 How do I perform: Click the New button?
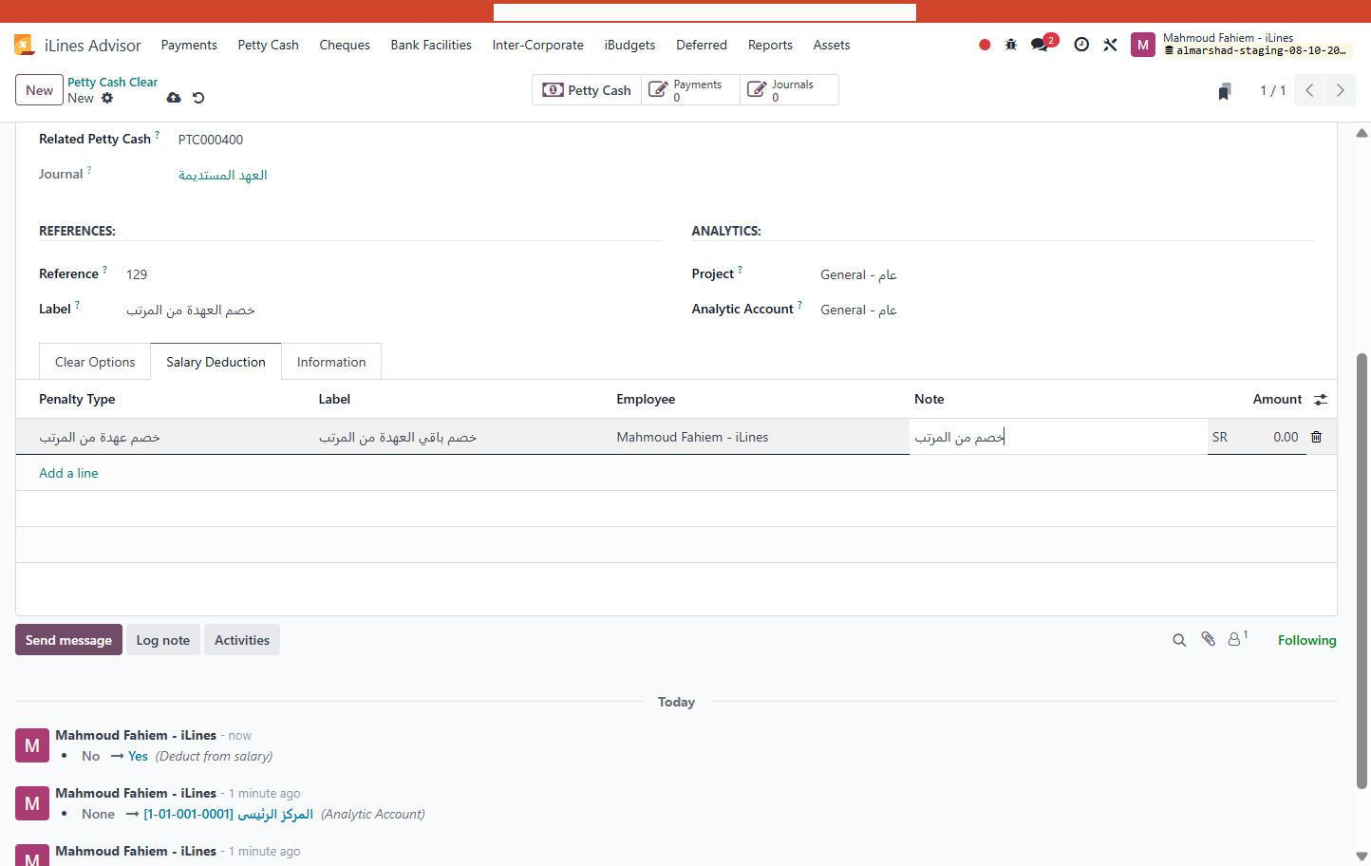click(x=39, y=90)
